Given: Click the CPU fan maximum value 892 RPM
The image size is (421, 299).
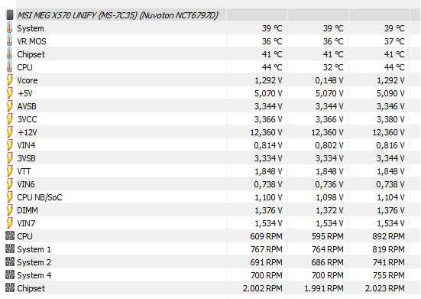Looking at the screenshot, I should click(388, 236).
